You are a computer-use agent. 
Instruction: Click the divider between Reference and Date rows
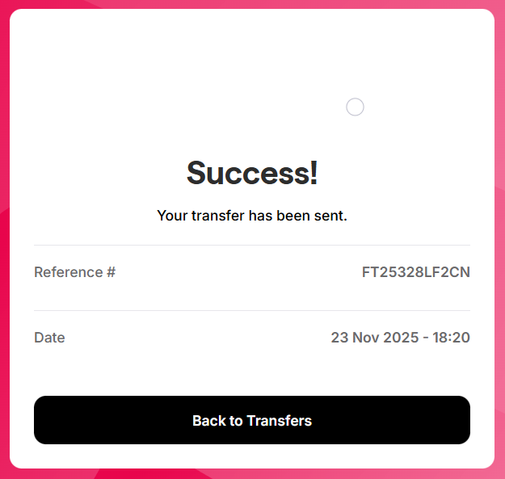pyautogui.click(x=252, y=310)
